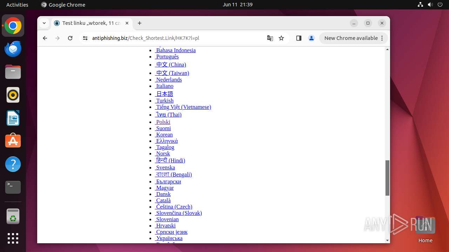
Task: Click the scrollbar down arrow
Action: pos(387,240)
